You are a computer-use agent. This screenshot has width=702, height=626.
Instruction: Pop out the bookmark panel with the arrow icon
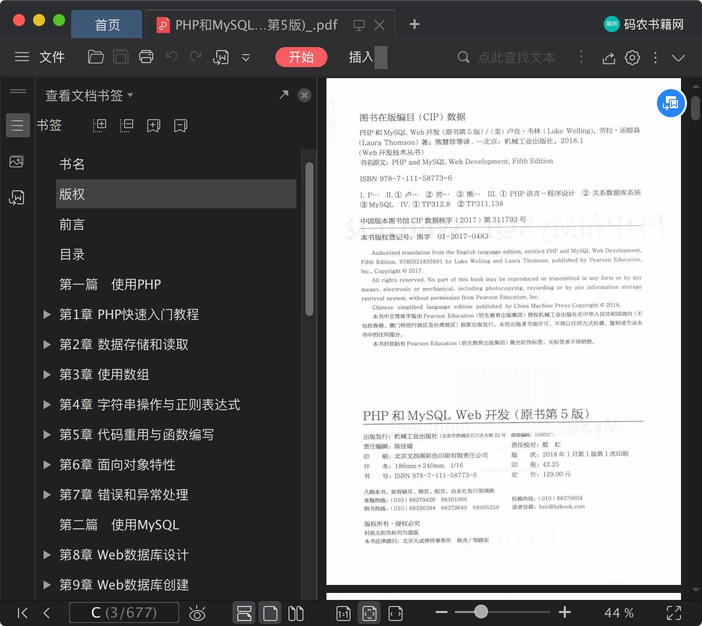coord(284,95)
